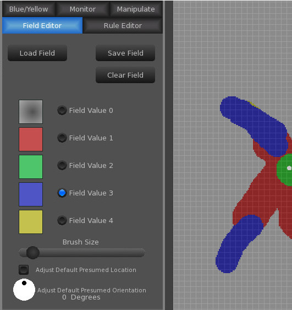
Task: Click the white center dot in green circle
Action: click(x=289, y=168)
